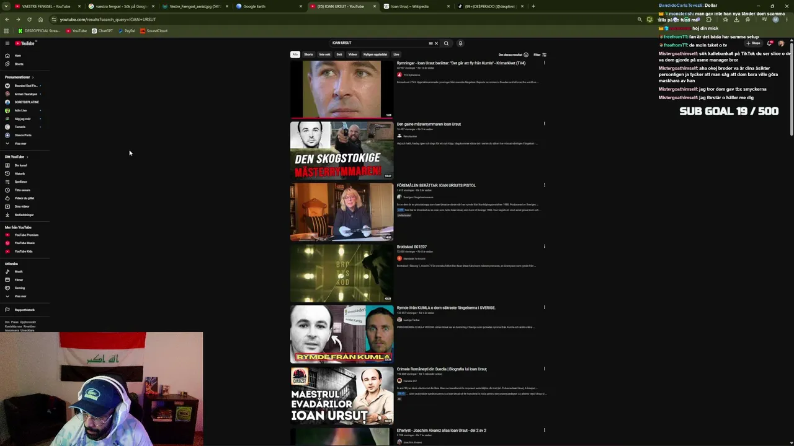This screenshot has width=794, height=446.
Task: Clear the search query text
Action: coord(436,43)
